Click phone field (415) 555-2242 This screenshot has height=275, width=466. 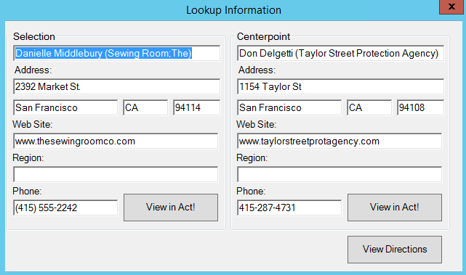[x=65, y=208]
